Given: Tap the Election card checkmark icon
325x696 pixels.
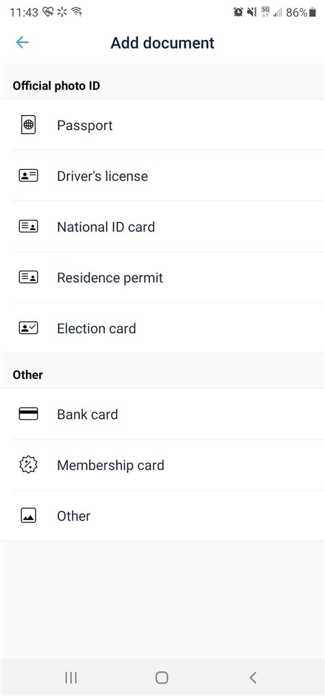Looking at the screenshot, I should coord(28,328).
